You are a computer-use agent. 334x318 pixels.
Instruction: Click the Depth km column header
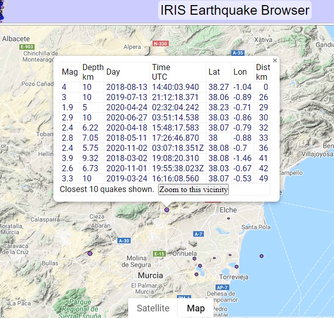pos(93,72)
